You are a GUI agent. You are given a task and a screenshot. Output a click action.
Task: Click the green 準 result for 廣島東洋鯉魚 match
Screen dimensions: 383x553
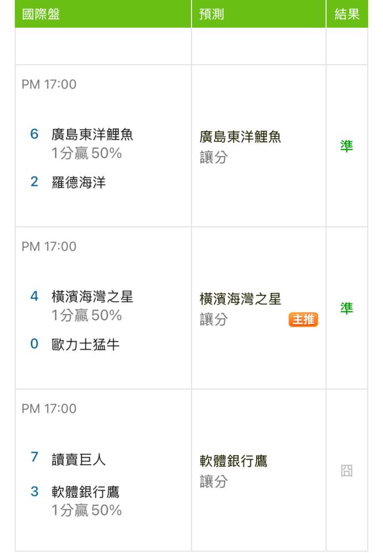[x=346, y=146]
